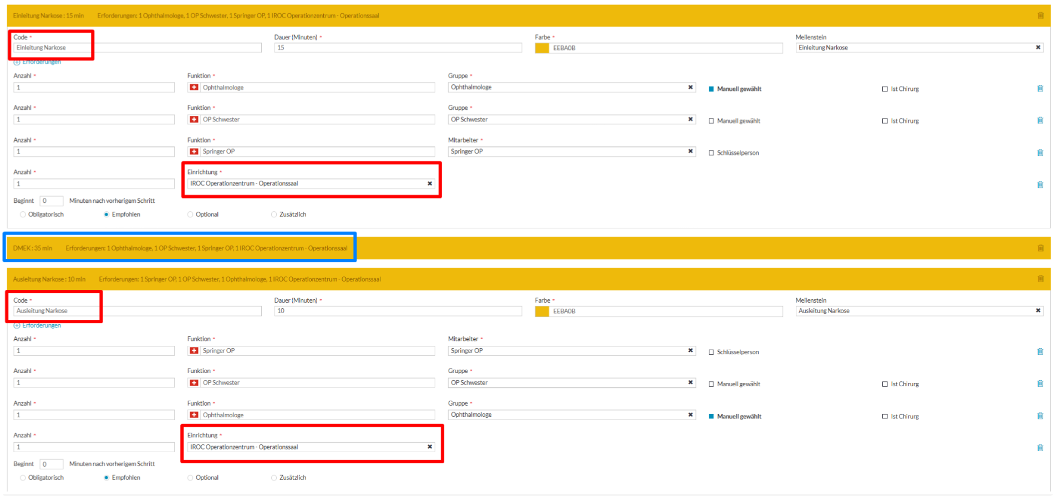Check Schlüsselperson for Springer OP in Ausleitung Narkose
This screenshot has width=1057, height=501.
pyautogui.click(x=711, y=352)
